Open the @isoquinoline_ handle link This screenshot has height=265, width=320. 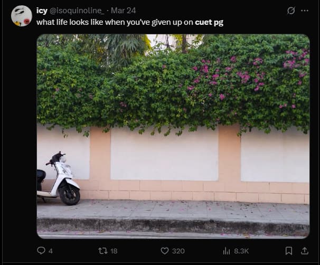[x=77, y=11]
